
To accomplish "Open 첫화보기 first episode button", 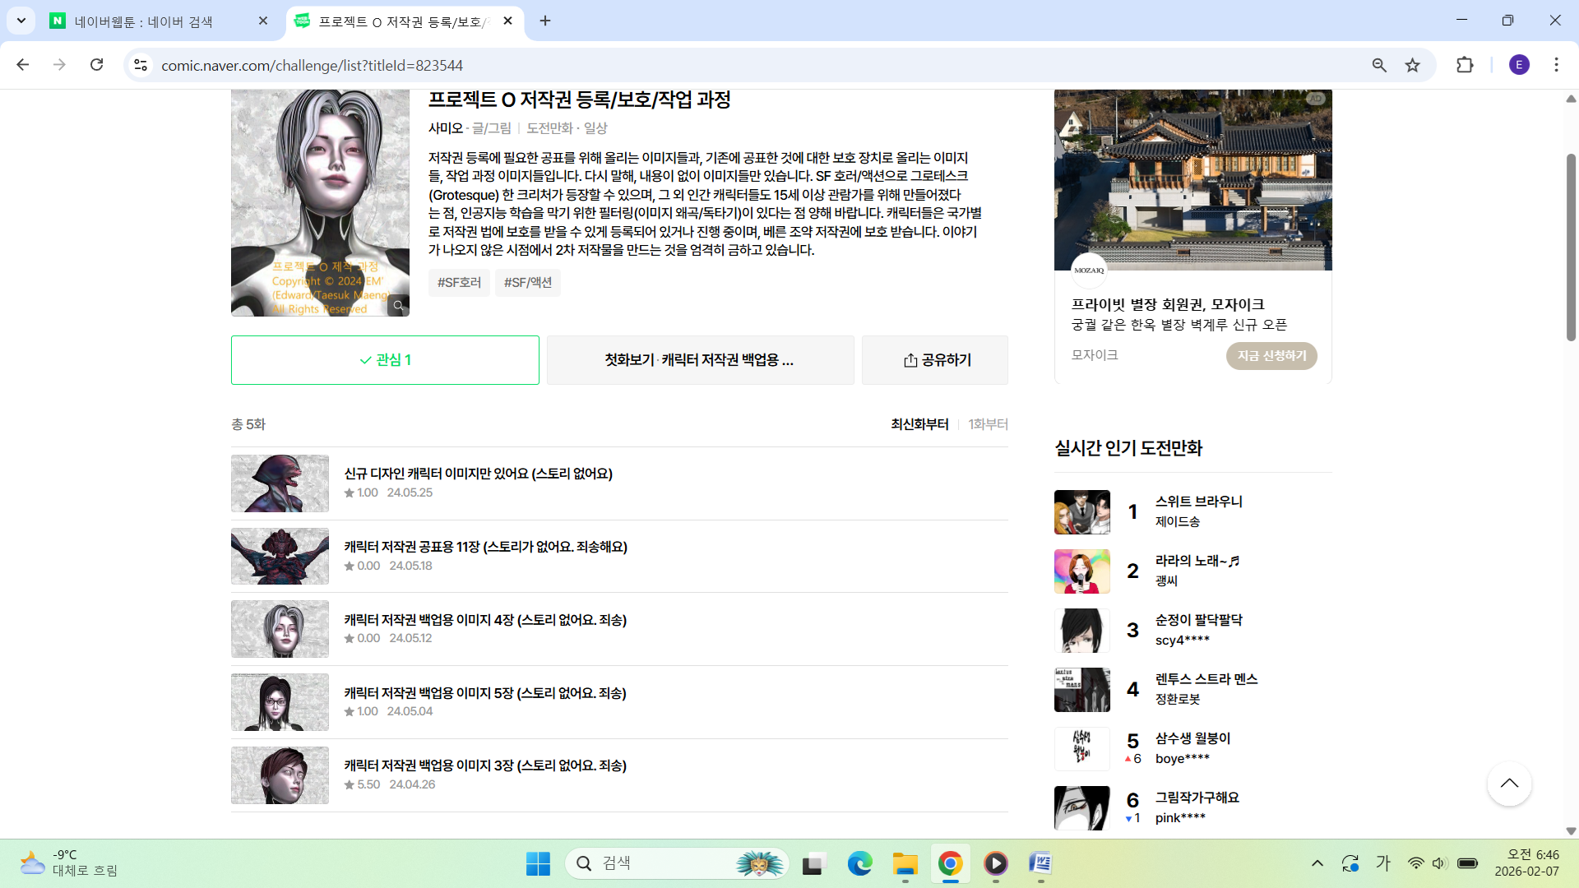I will (x=700, y=360).
